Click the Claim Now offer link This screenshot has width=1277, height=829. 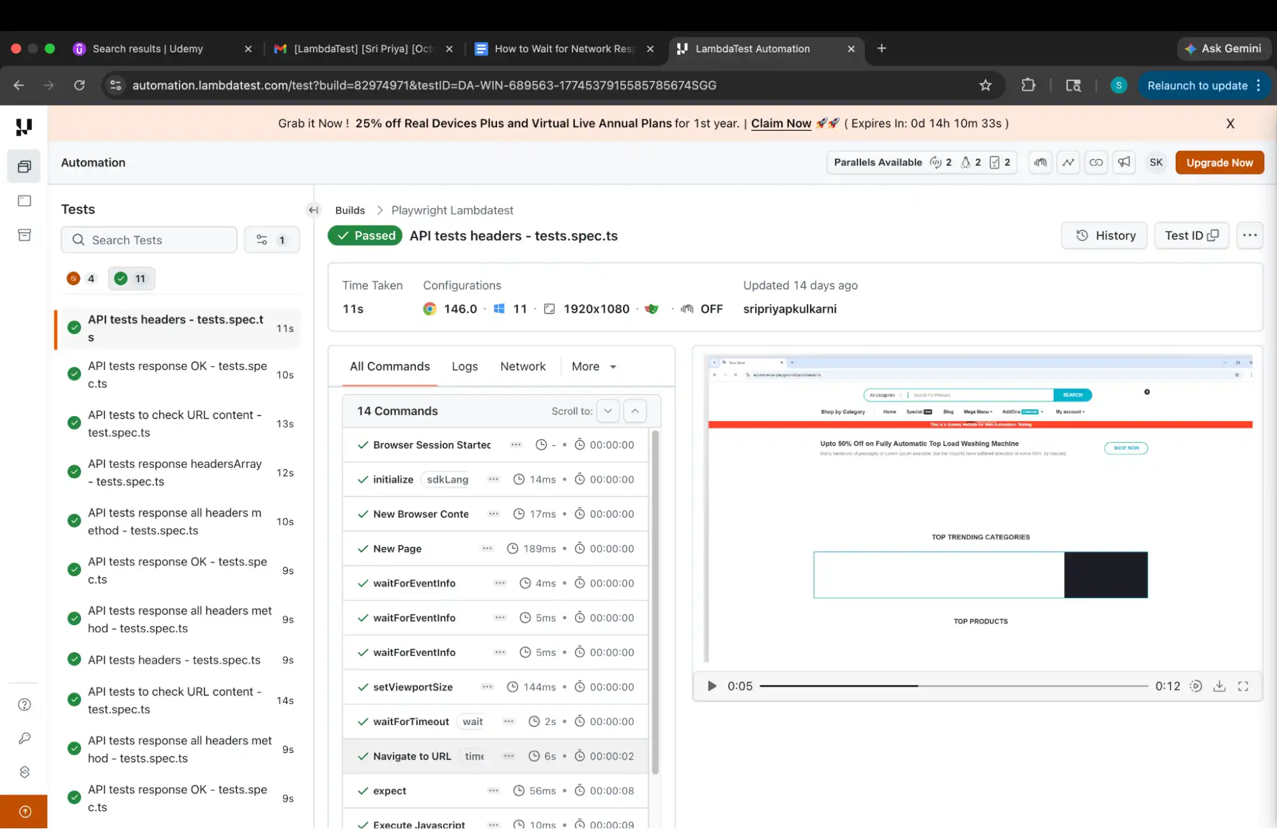pos(781,124)
